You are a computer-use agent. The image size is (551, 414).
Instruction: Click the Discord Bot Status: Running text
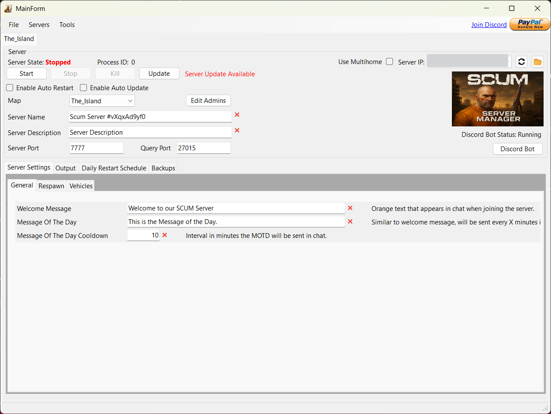point(501,135)
